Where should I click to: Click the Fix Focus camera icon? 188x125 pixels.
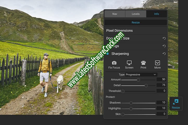[x=114, y=63]
